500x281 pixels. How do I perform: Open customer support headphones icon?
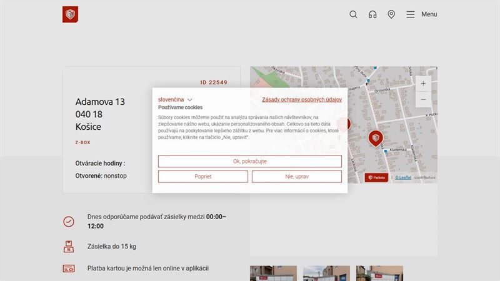372,14
